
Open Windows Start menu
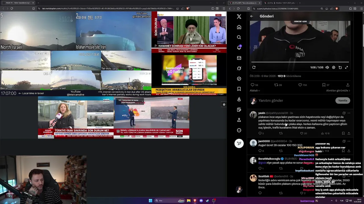[150, 201]
